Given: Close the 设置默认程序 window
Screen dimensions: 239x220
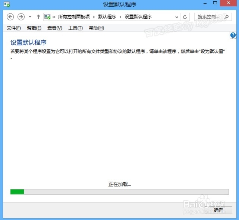Looking at the screenshot, I should click(x=228, y=3).
